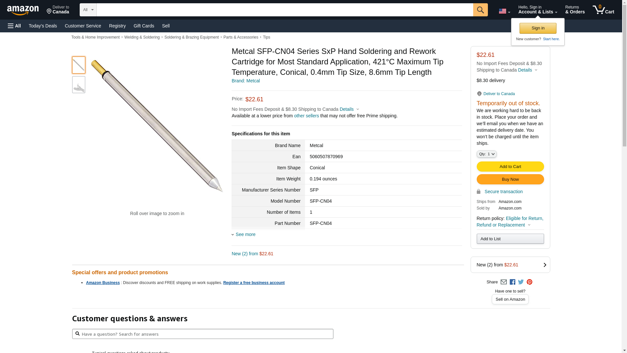Open the All hamburger menu
The image size is (627, 353).
click(x=14, y=26)
